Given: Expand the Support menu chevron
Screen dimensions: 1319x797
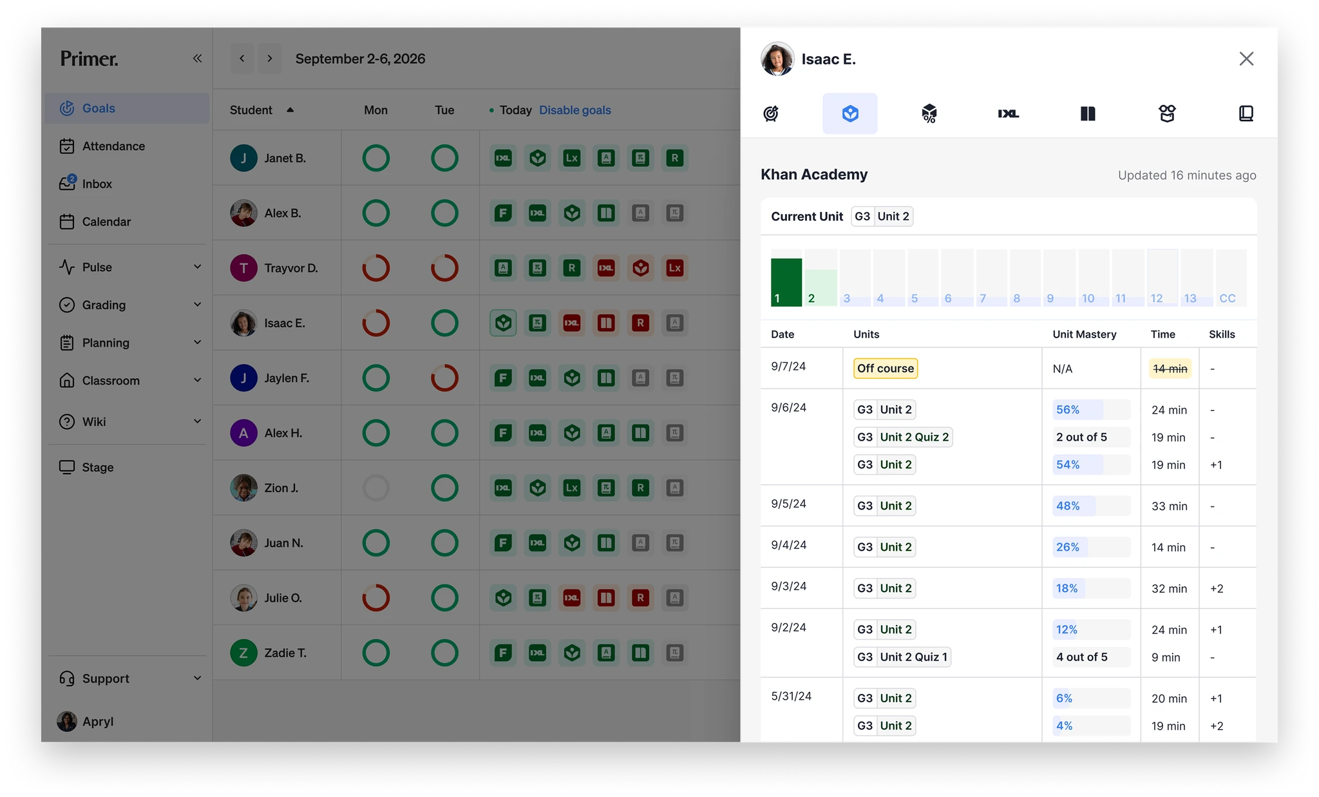Looking at the screenshot, I should 198,678.
